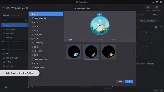This screenshot has width=164, height=92.
Task: Click clock icon beside Minute_Night in layer panel
Action: coord(4,29)
